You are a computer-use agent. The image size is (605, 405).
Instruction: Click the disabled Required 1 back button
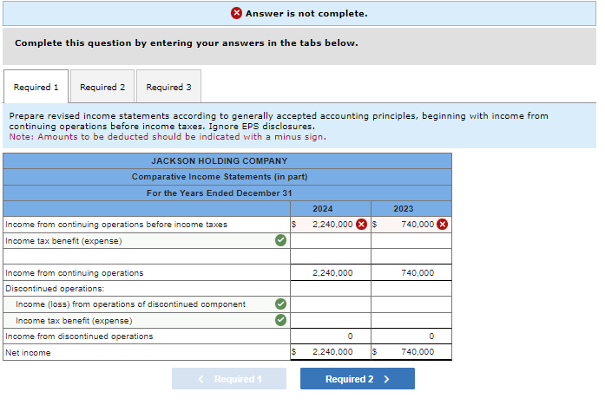(229, 379)
